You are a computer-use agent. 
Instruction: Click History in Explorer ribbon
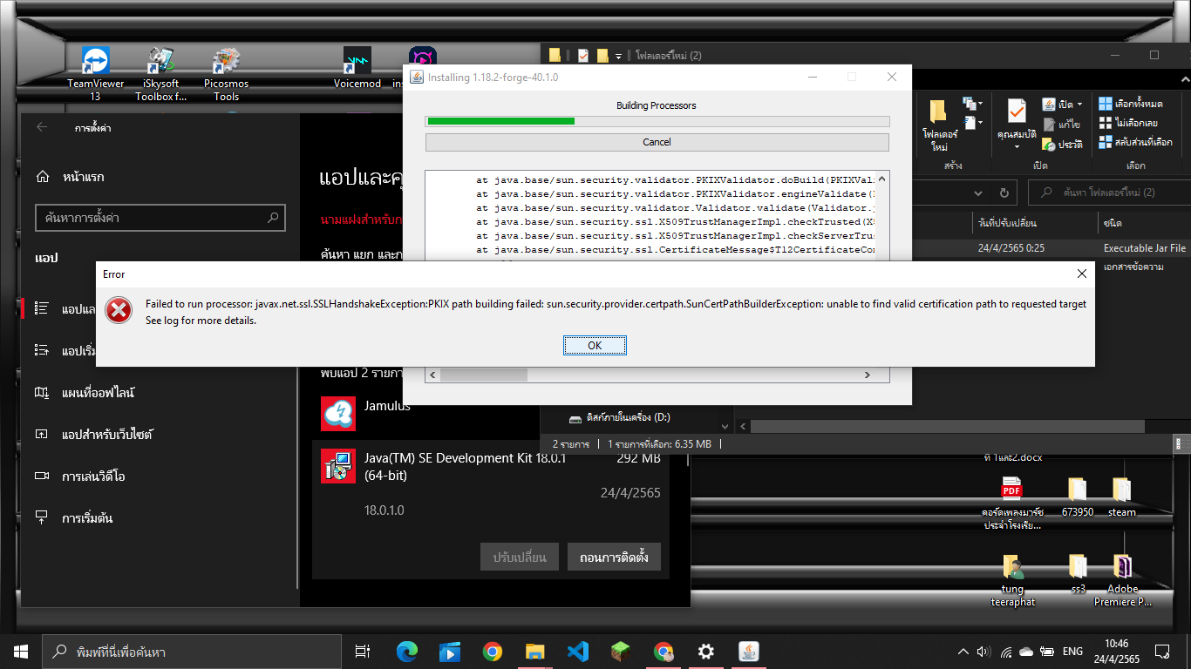click(1062, 145)
